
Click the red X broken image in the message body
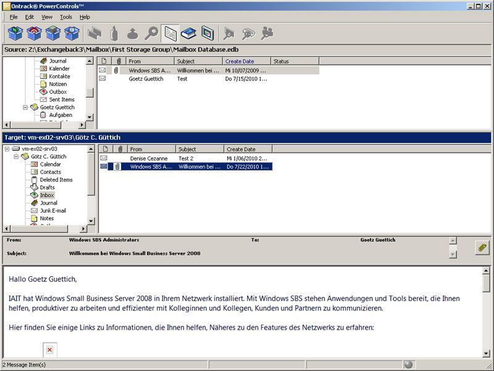(51, 349)
